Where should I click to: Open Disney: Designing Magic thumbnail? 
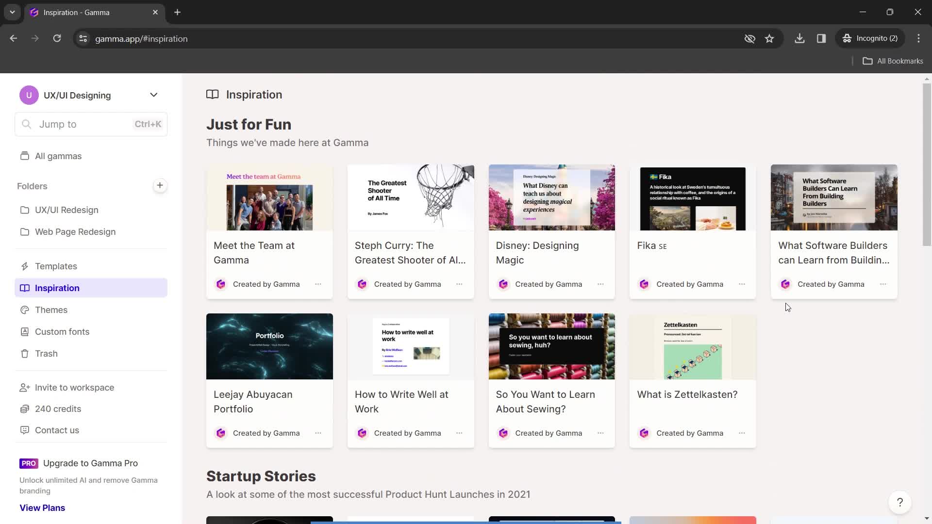(552, 197)
